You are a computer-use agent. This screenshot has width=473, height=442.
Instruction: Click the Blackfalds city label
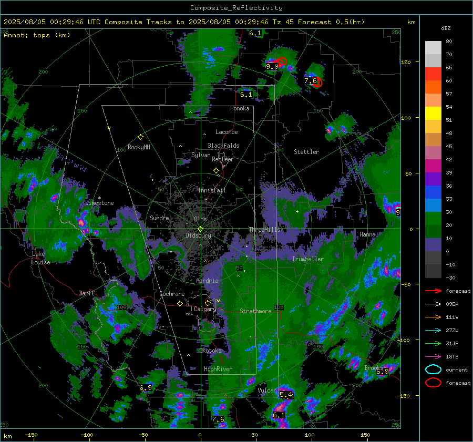tap(223, 146)
